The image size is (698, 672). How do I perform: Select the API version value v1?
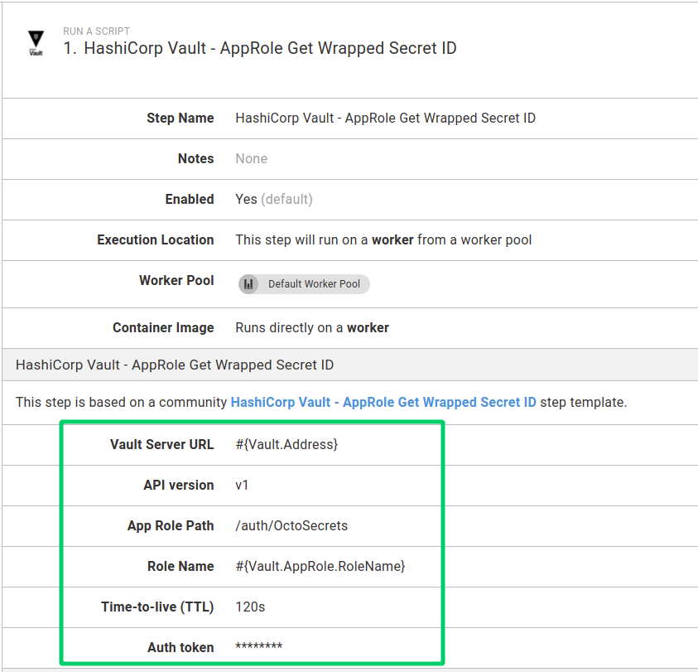click(241, 485)
